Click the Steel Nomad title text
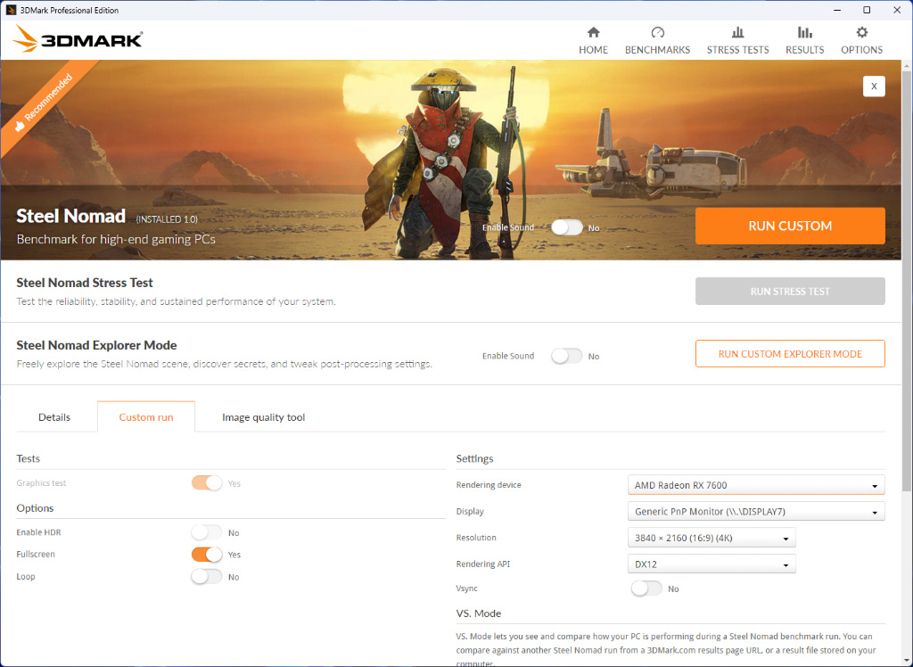 coord(71,216)
